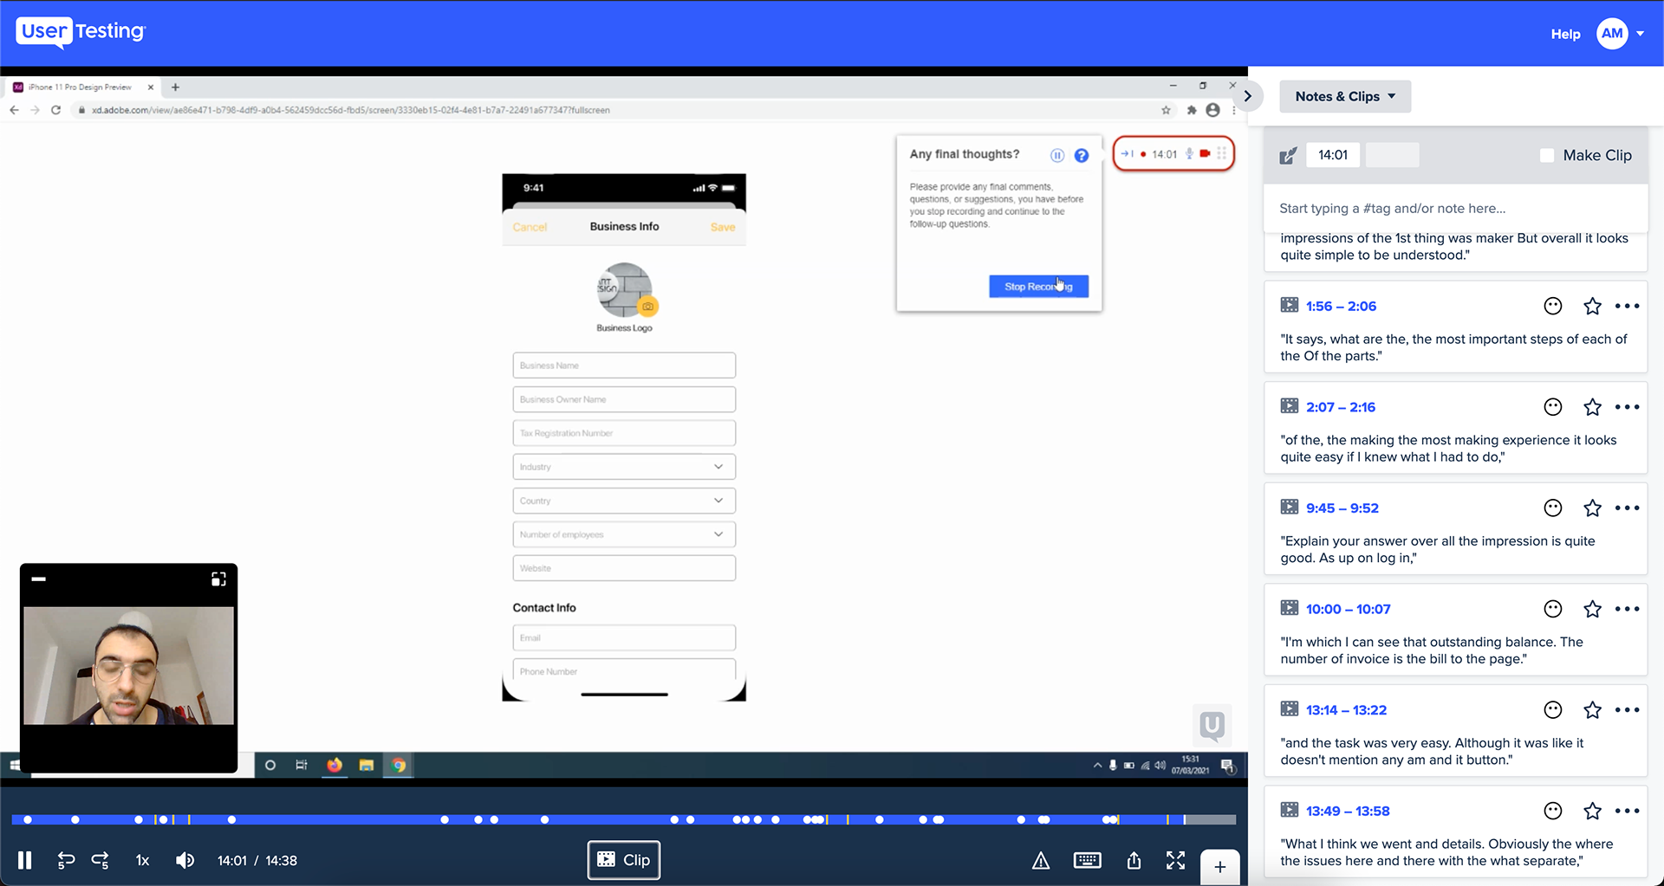Viewport: 1664px width, 886px height.
Task: Expand the webcam preview overlay
Action: [x=218, y=579]
